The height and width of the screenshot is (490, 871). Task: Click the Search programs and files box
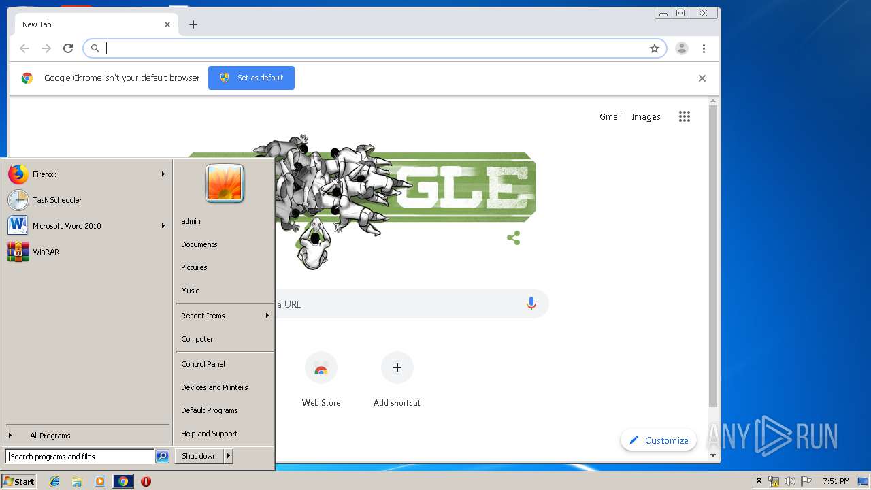point(80,457)
